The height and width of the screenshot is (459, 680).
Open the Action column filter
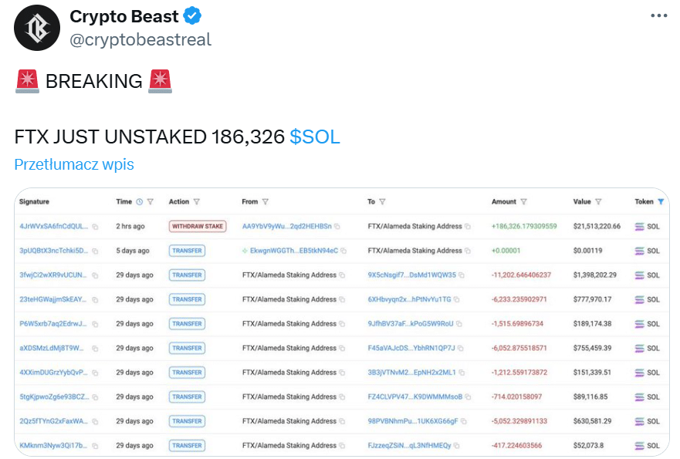pos(197,201)
